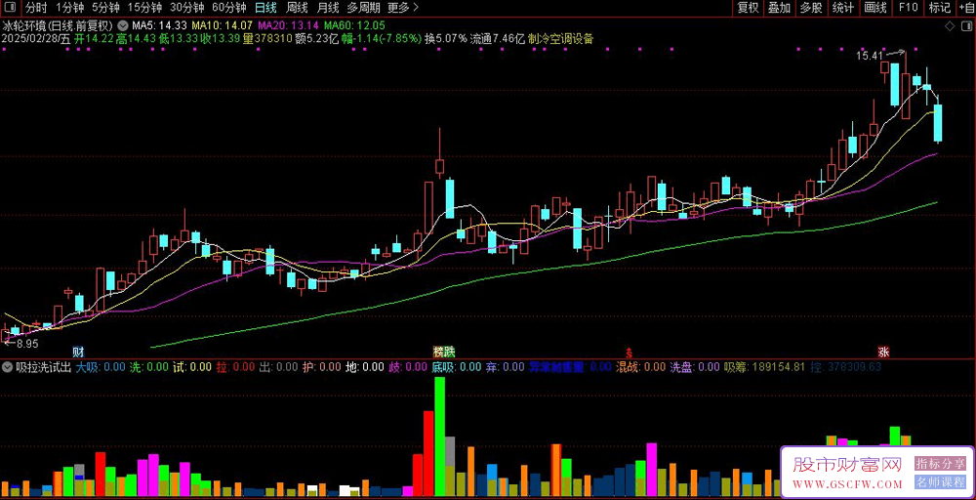Click the red 涨 marker on the chart

(x=883, y=352)
